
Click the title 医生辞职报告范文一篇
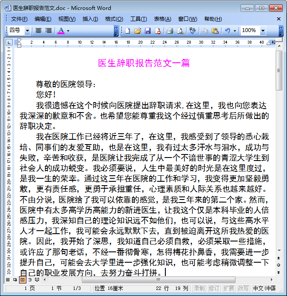tap(144, 63)
